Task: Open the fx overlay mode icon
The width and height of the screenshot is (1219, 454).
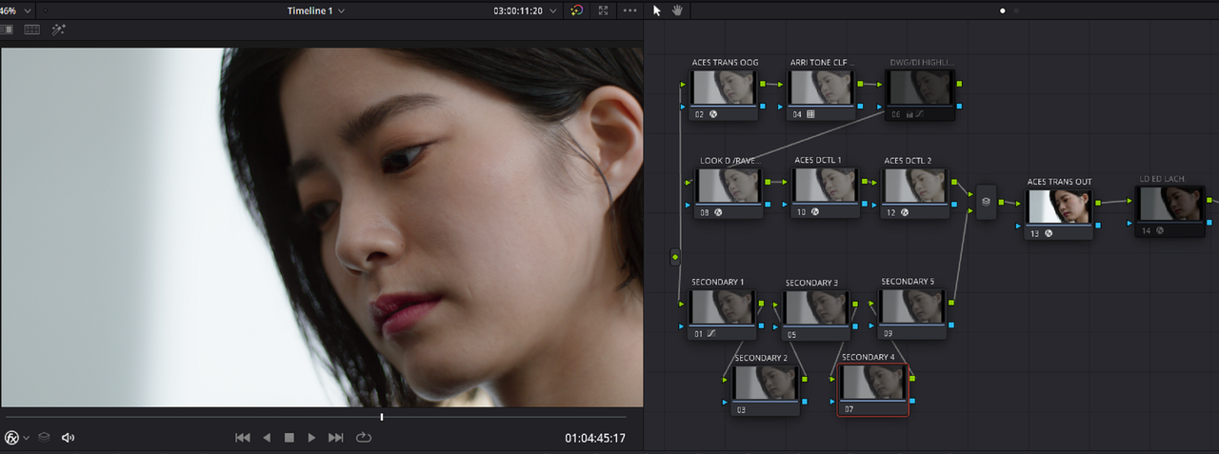Action: pos(11,438)
